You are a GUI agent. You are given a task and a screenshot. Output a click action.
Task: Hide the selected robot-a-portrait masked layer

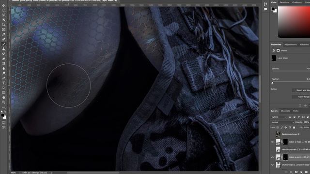(272, 157)
